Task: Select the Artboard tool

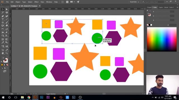Action: (3, 50)
